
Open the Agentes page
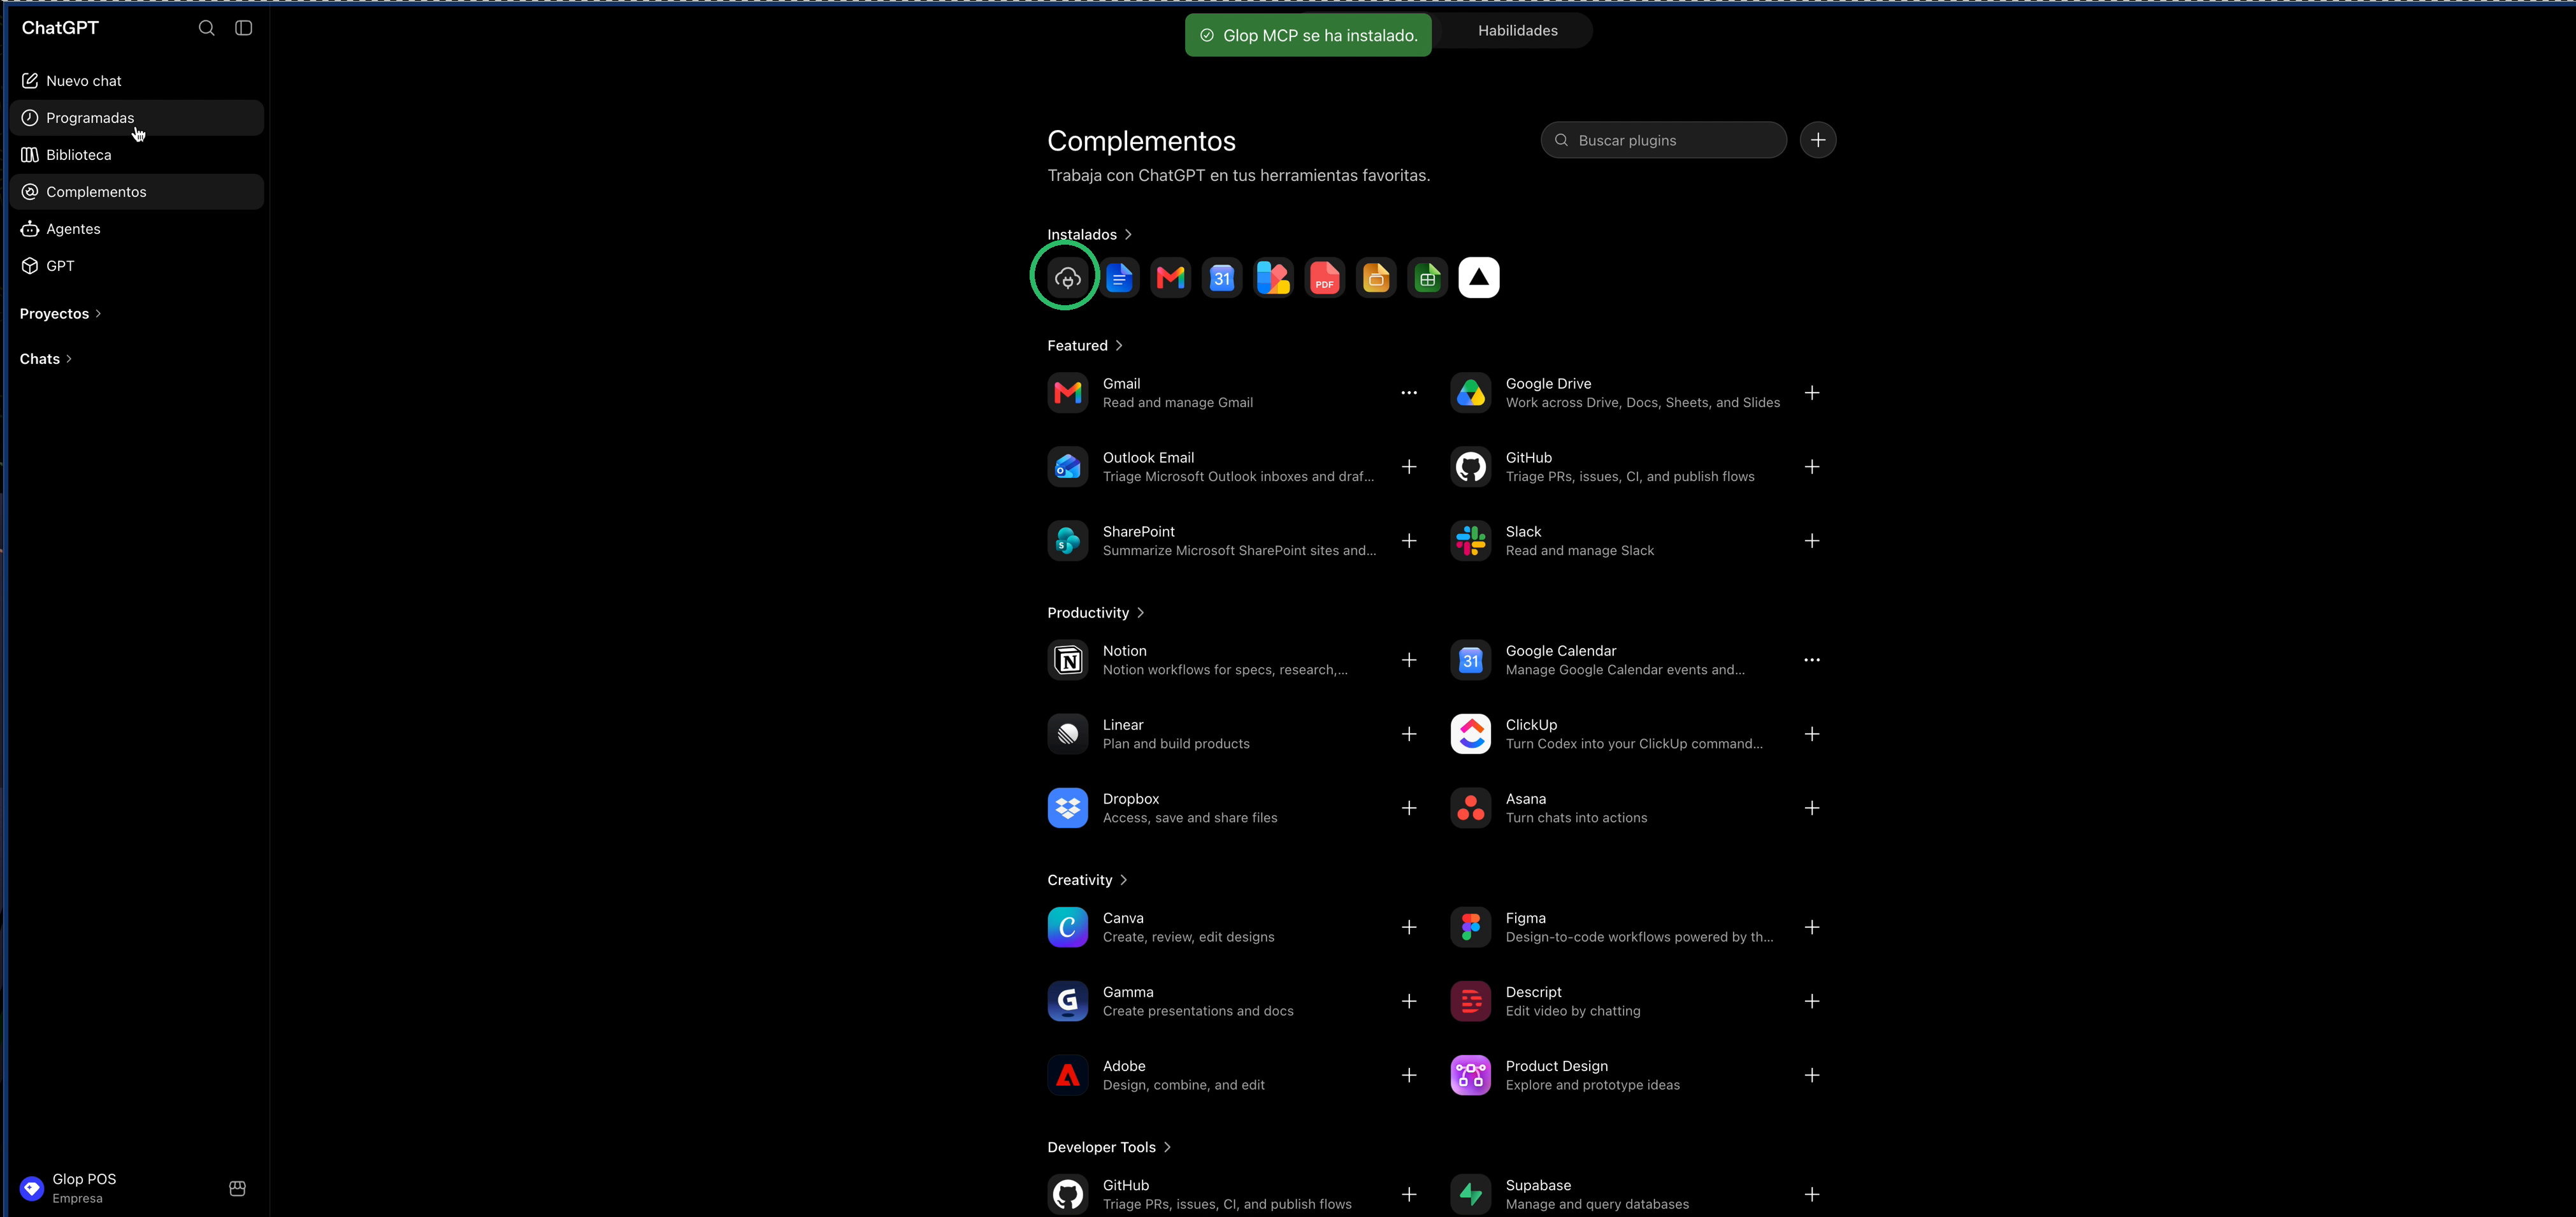point(137,229)
